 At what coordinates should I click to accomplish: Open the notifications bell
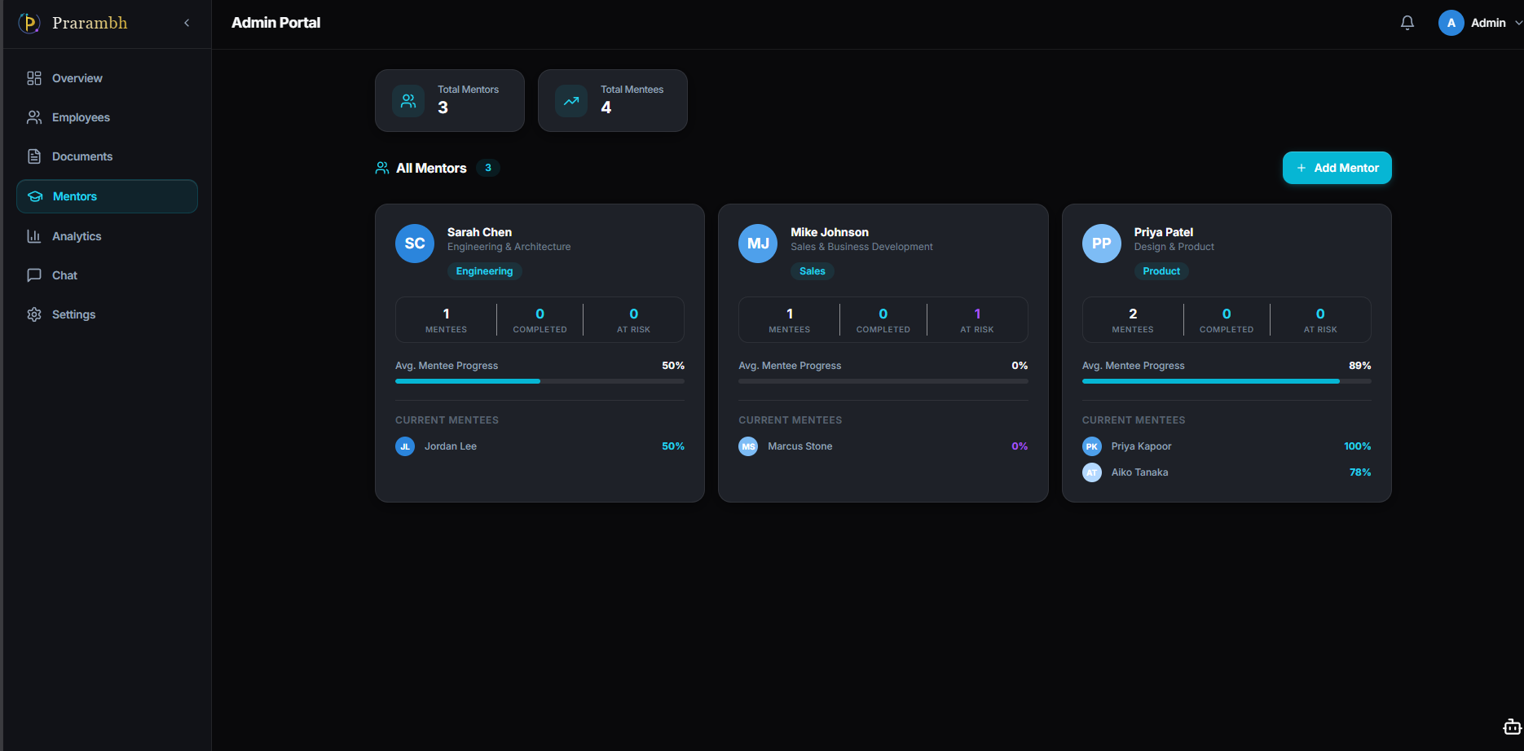coord(1407,23)
